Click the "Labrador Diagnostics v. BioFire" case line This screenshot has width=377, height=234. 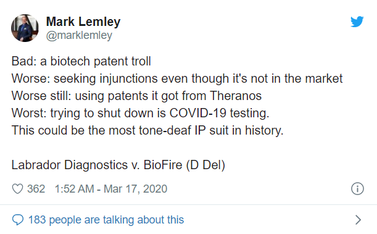tap(118, 165)
